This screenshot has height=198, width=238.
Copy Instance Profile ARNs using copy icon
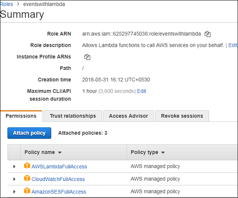pyautogui.click(x=87, y=57)
